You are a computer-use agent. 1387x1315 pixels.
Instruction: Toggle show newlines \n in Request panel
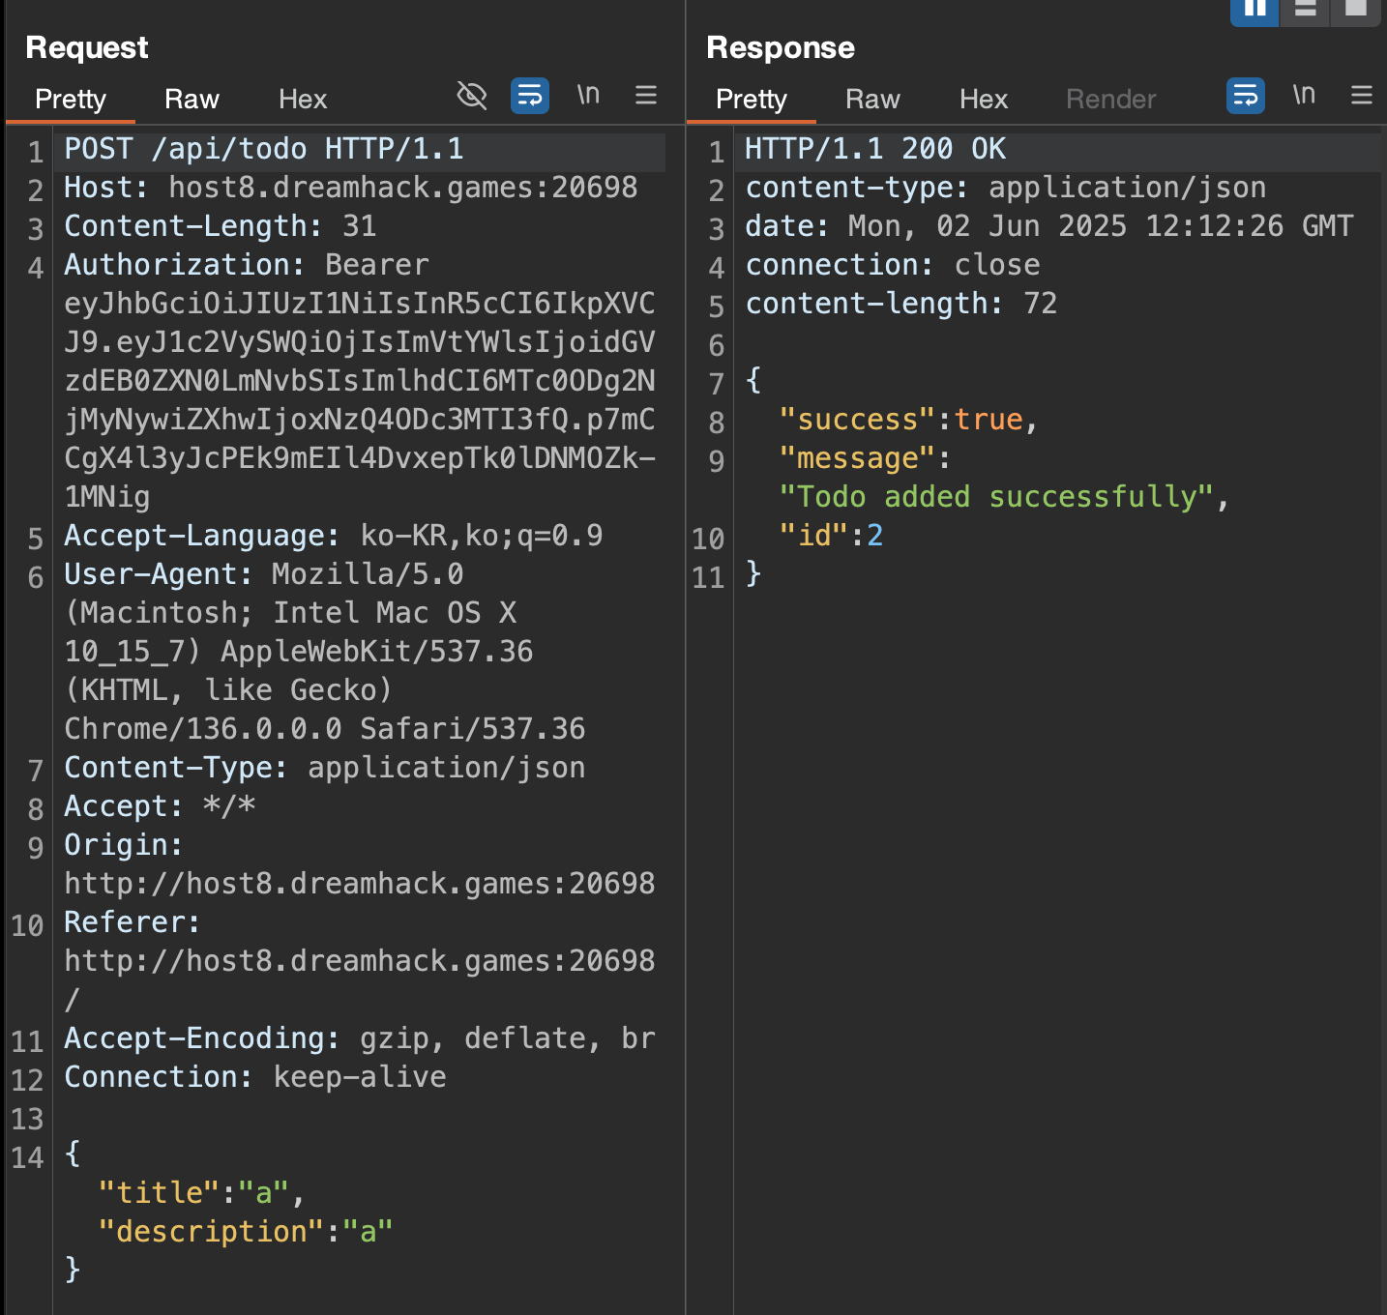coord(588,95)
